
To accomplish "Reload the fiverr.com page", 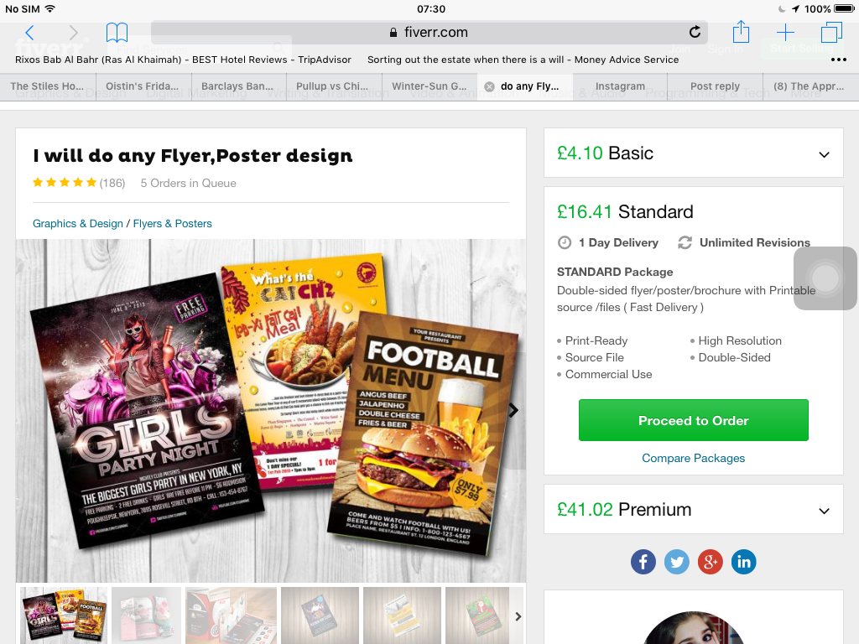I will point(695,33).
